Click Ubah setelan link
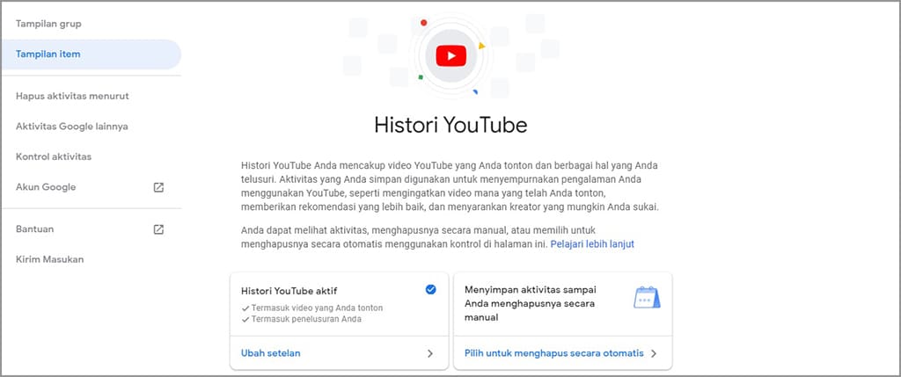This screenshot has width=901, height=377. pos(270,353)
